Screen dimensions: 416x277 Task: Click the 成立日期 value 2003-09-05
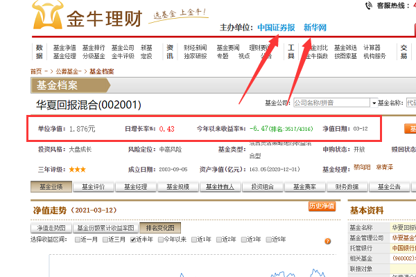click(x=173, y=170)
